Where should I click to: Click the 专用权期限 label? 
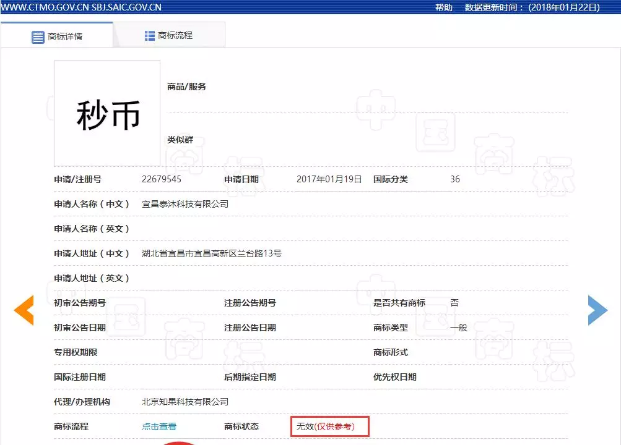(76, 352)
